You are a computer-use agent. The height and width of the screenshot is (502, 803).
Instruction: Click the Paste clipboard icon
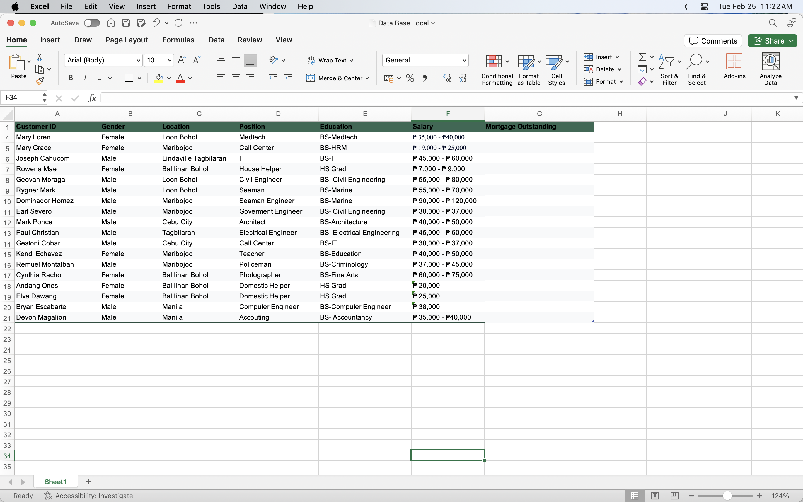17,62
